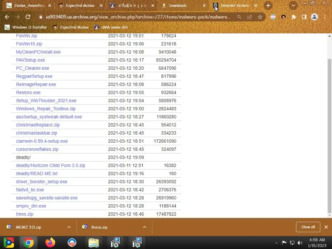The image size is (332, 249).
Task: Click the scrollbar down arrow
Action: coord(329,216)
